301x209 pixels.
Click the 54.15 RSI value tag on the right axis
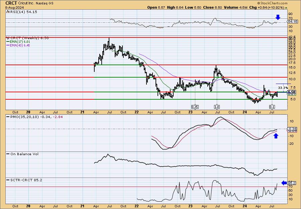point(293,22)
